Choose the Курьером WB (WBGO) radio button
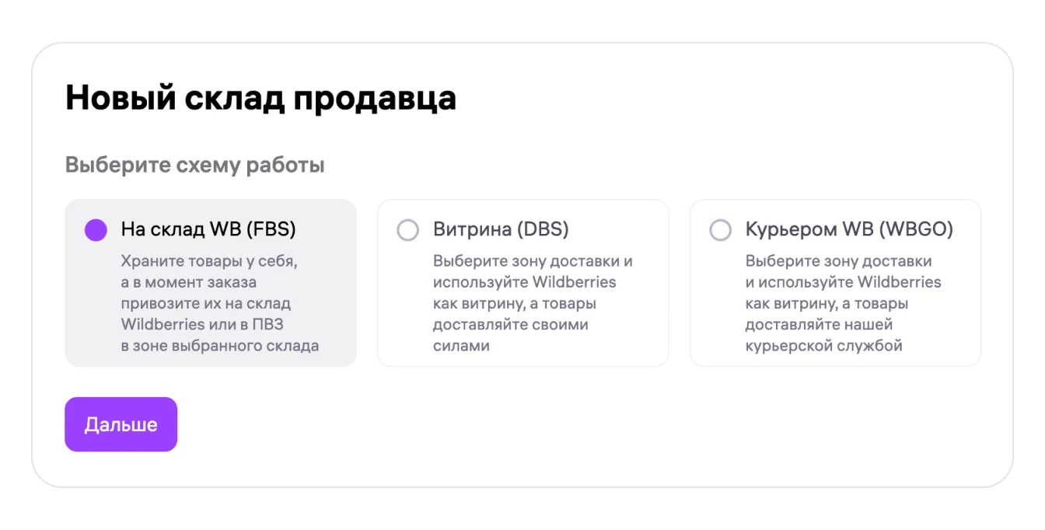This screenshot has height=530, width=1045. pos(721,230)
